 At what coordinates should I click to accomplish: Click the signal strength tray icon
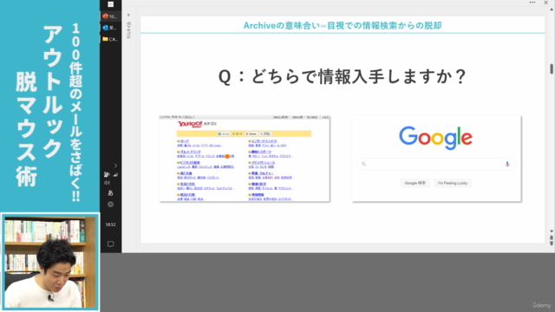pyautogui.click(x=115, y=174)
